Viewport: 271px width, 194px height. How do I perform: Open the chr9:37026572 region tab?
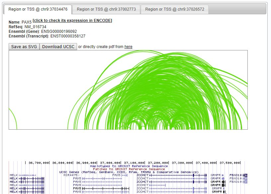[175, 9]
